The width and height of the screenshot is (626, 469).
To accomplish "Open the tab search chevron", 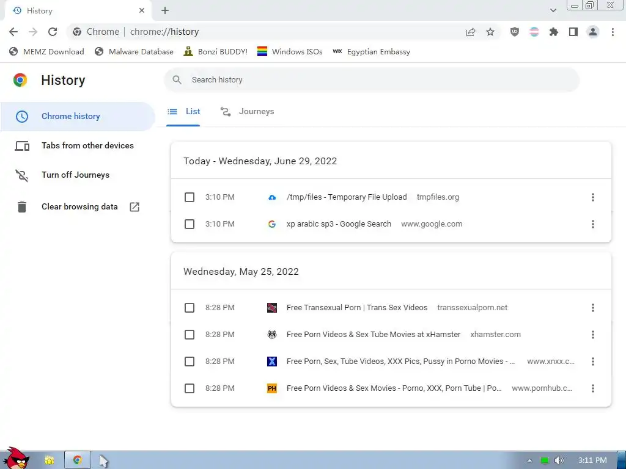I will pyautogui.click(x=553, y=10).
